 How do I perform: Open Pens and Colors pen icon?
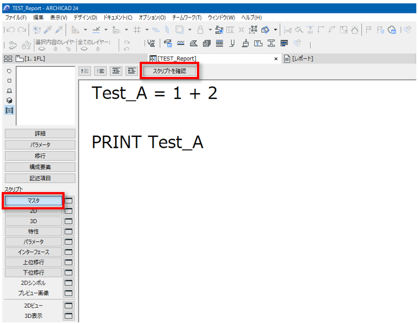[x=232, y=43]
